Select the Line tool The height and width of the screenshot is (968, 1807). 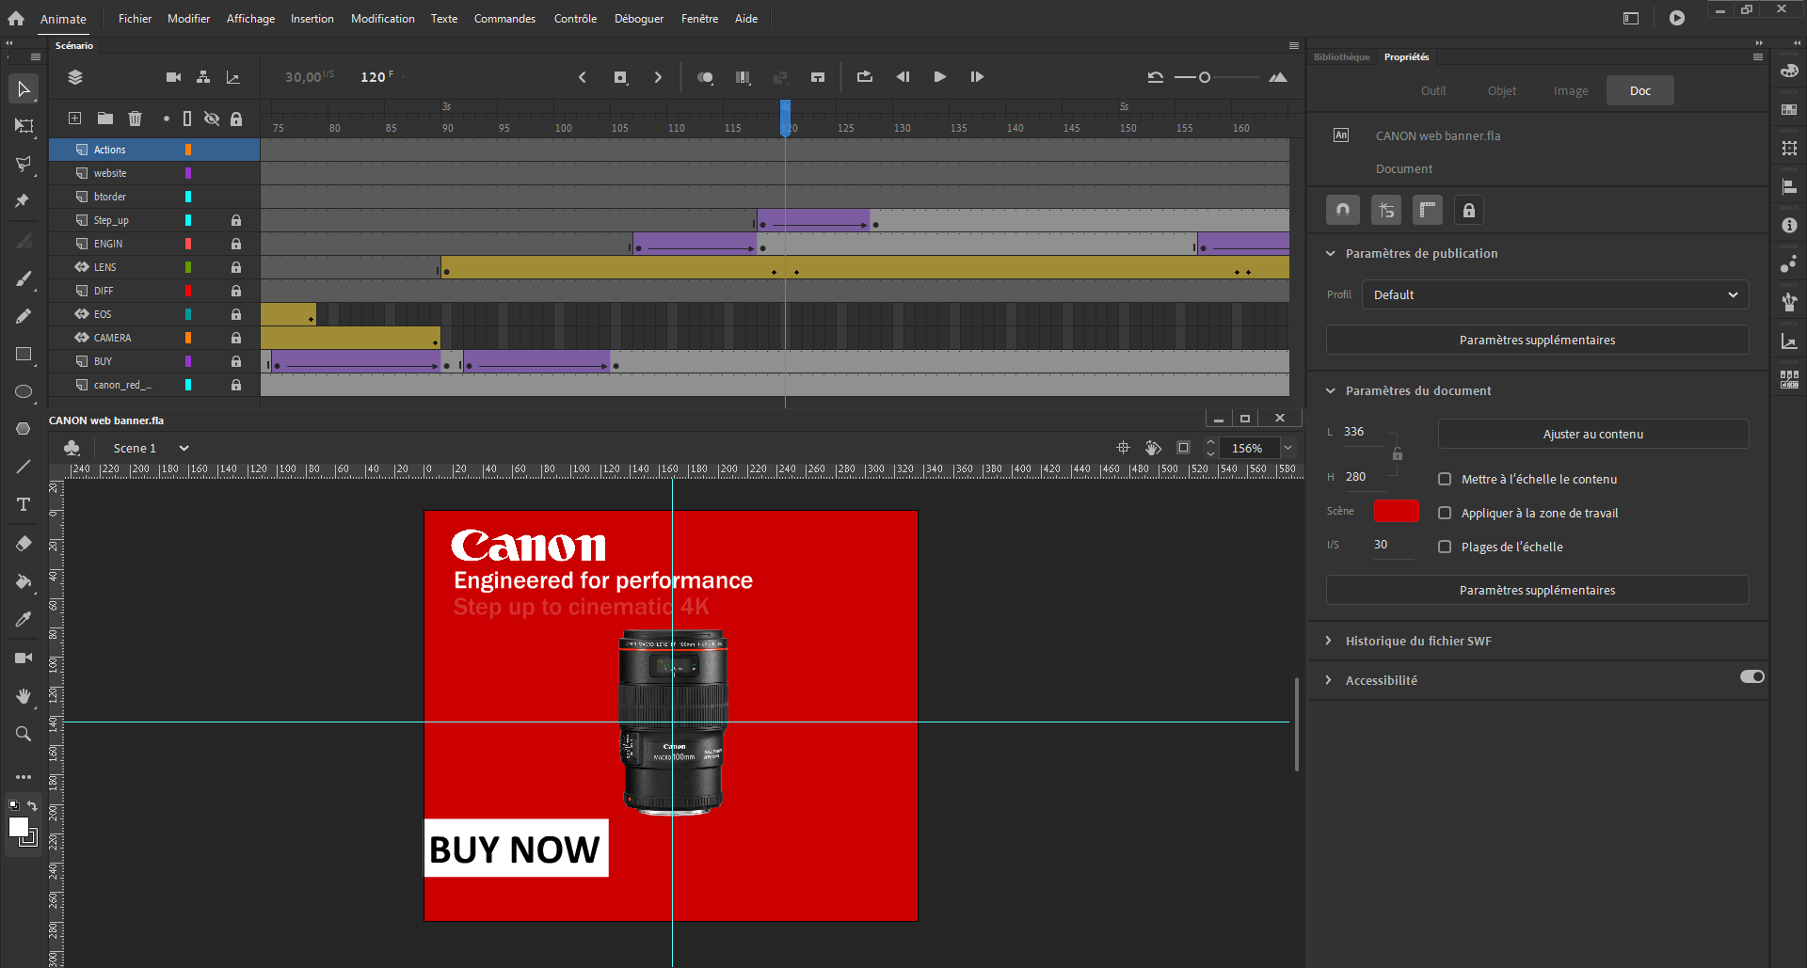(x=24, y=467)
